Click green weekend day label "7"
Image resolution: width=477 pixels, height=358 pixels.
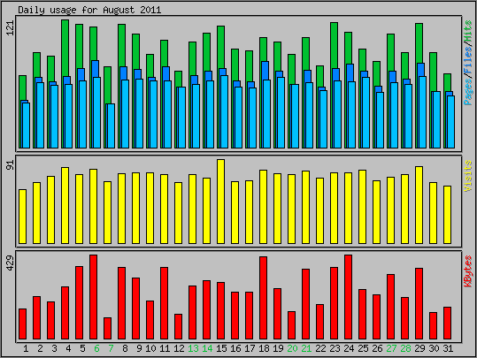[111, 348]
